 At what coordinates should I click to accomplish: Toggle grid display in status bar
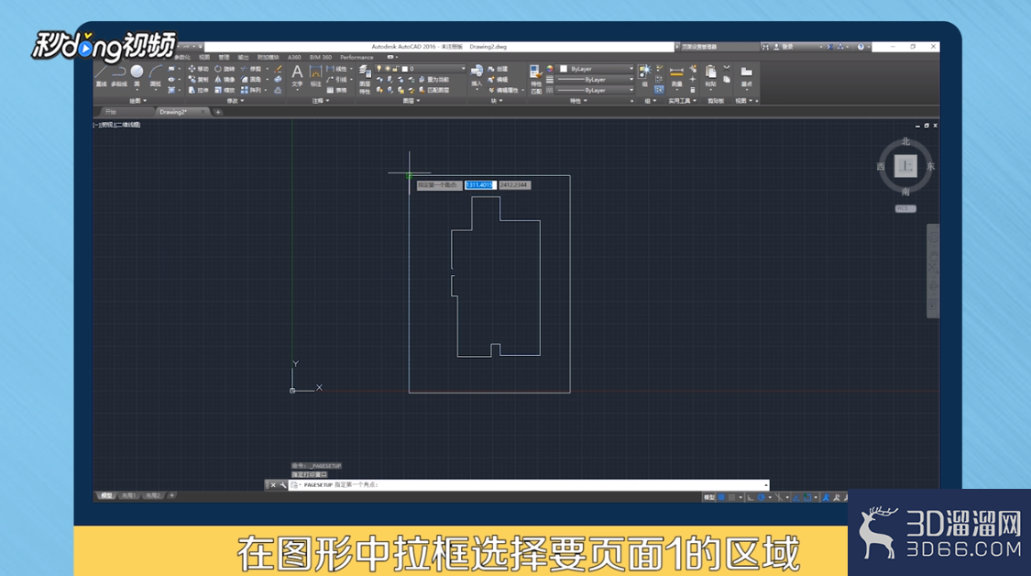point(721,497)
